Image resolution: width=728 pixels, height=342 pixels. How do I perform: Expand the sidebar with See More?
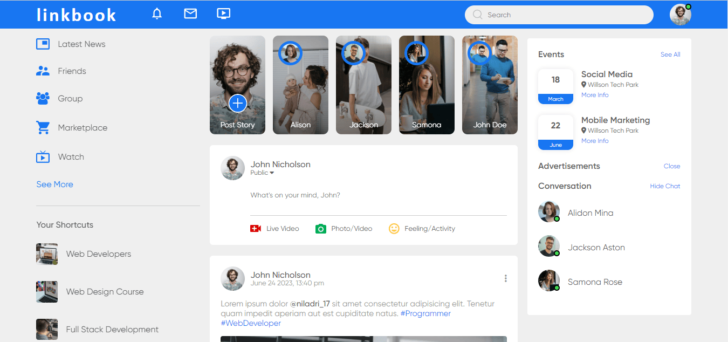(54, 184)
